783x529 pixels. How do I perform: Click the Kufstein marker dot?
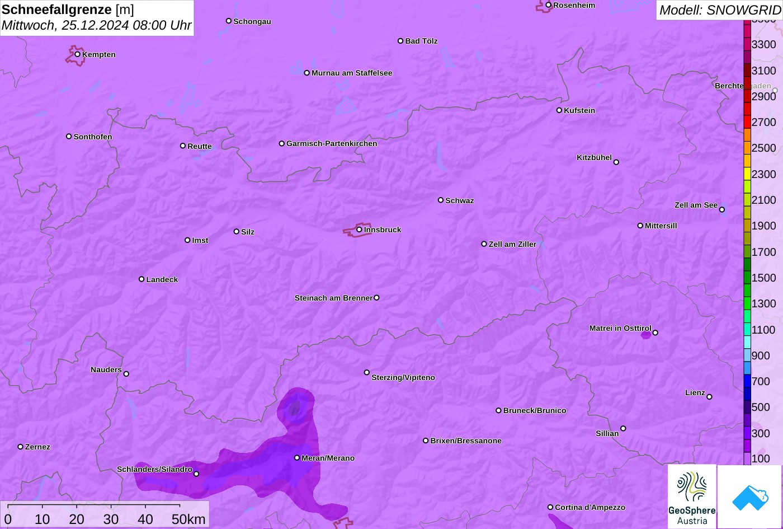559,110
